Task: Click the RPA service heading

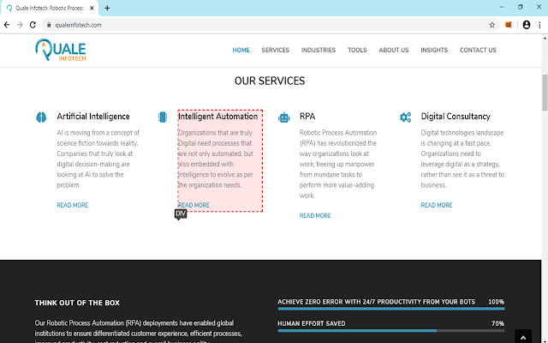Action: pos(307,117)
